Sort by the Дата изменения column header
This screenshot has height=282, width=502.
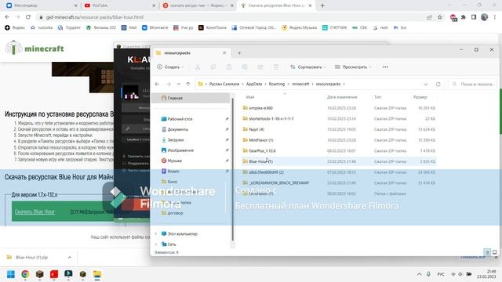click(x=342, y=97)
